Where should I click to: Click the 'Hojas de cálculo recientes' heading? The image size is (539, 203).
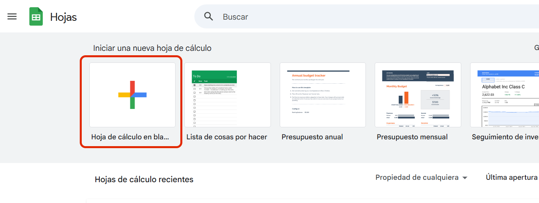(x=144, y=179)
